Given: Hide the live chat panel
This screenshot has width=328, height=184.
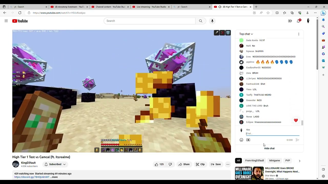Looking at the screenshot, I should [269, 148].
